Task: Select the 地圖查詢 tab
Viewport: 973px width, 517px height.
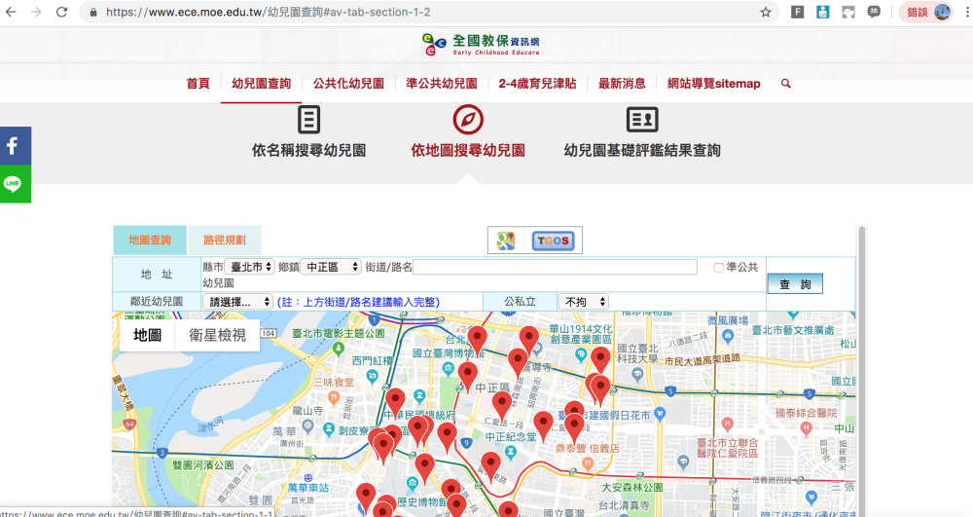Action: (x=150, y=240)
